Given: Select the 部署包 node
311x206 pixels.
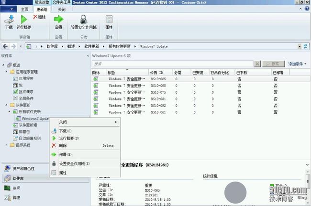Looking at the screenshot, I should point(24,132).
